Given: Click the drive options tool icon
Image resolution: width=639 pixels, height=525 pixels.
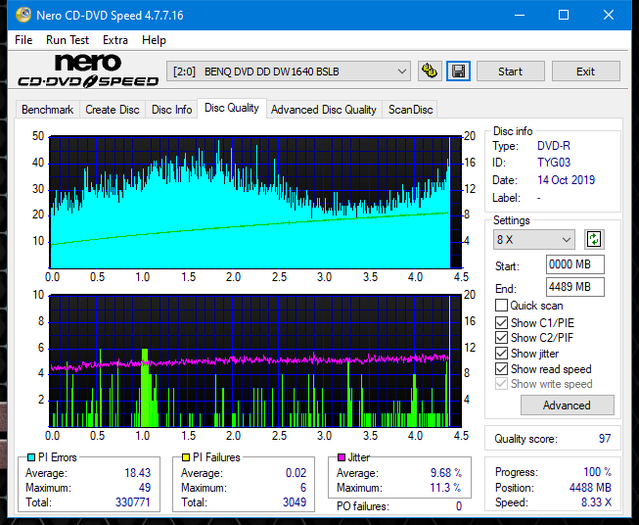Looking at the screenshot, I should tap(430, 72).
